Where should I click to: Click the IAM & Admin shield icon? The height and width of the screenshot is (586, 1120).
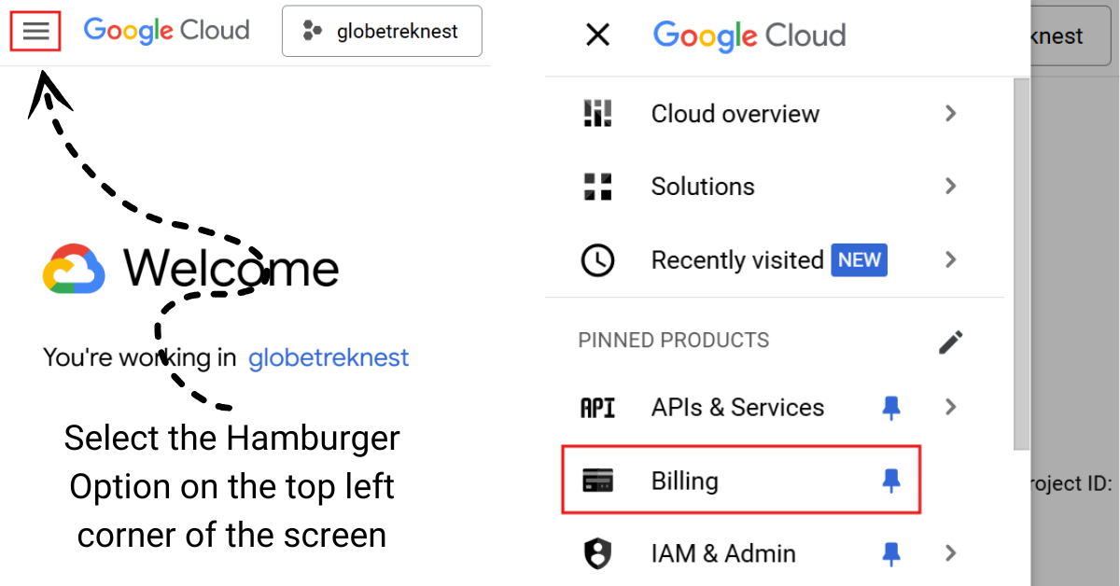597,553
